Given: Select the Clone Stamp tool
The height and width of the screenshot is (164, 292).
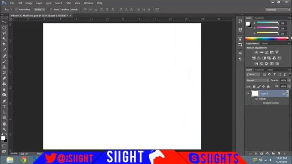Looking at the screenshot, I should pos(4,67).
